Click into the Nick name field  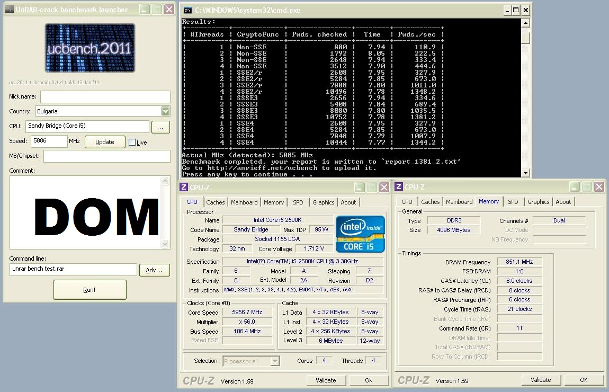(x=105, y=97)
